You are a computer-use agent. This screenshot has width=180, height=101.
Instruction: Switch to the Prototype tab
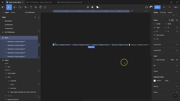(x=163, y=12)
